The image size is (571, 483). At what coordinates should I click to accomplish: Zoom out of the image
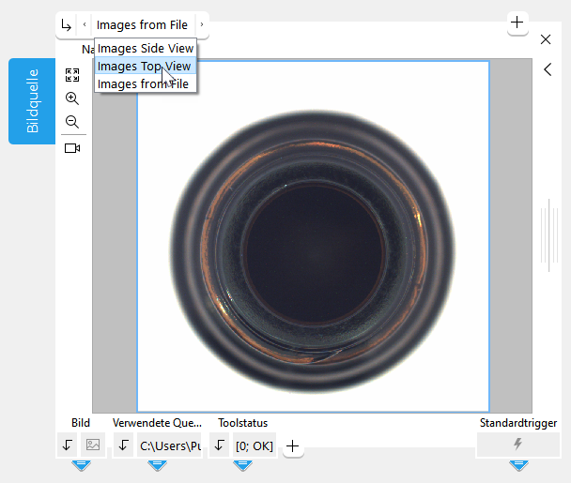[72, 122]
